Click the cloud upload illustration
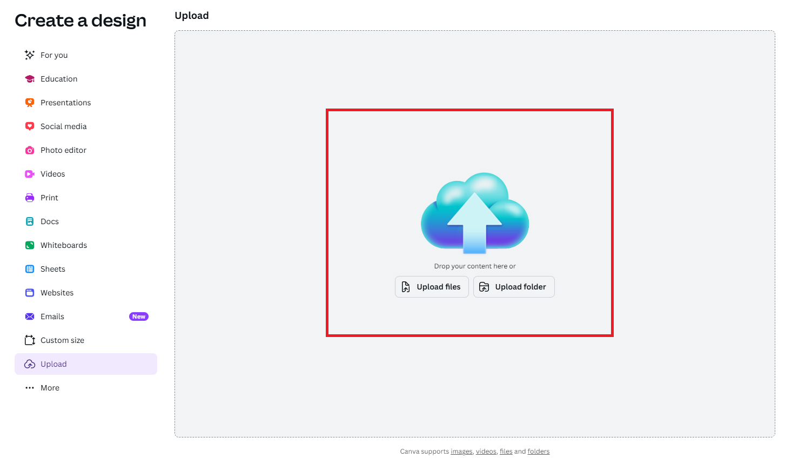Viewport: 785px width, 465px height. pos(474,213)
